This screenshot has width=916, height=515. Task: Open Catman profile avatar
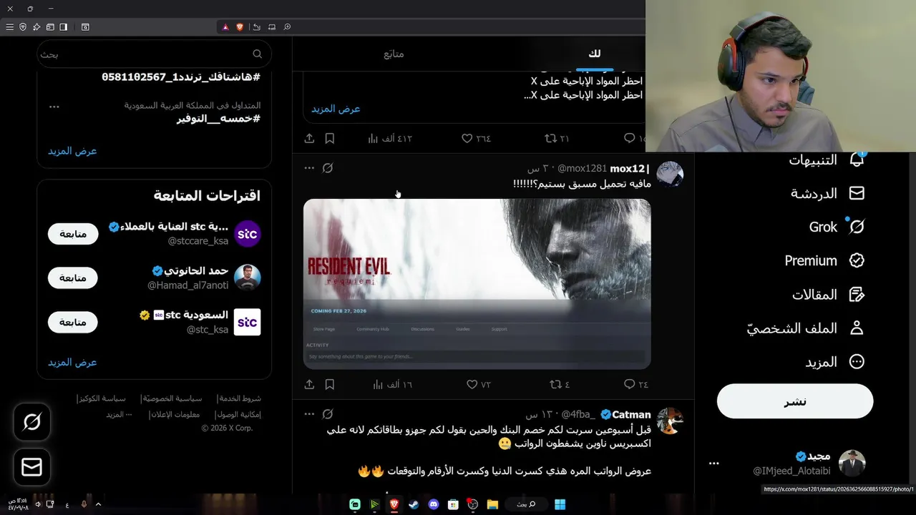(x=670, y=421)
